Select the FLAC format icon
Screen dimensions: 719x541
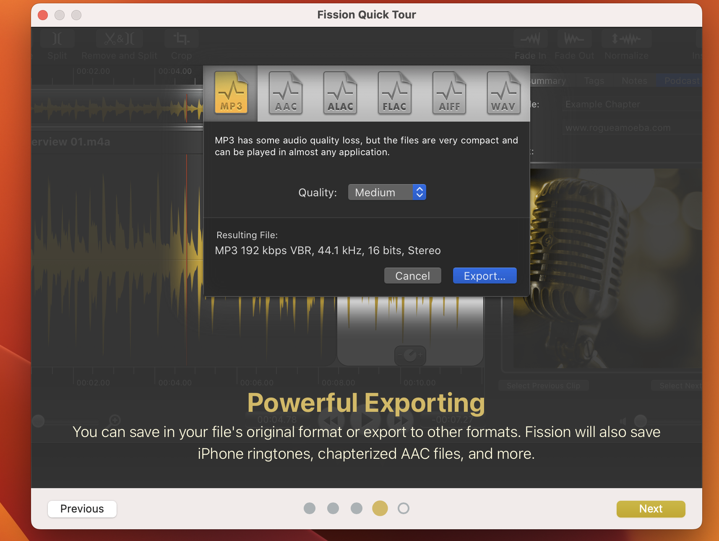tap(395, 93)
